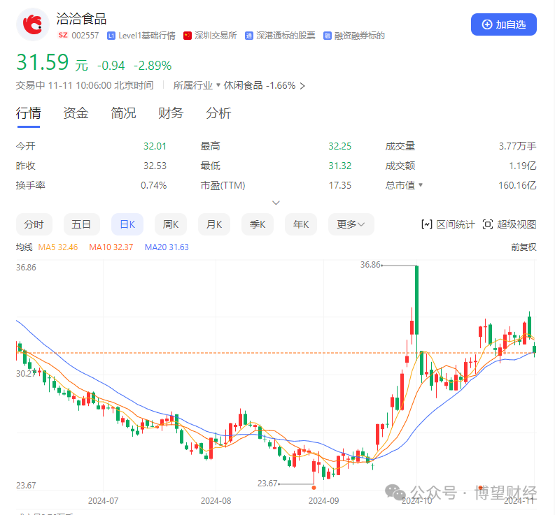Click 前复权 adjustment setting
This screenshot has width=555, height=515.
524,247
